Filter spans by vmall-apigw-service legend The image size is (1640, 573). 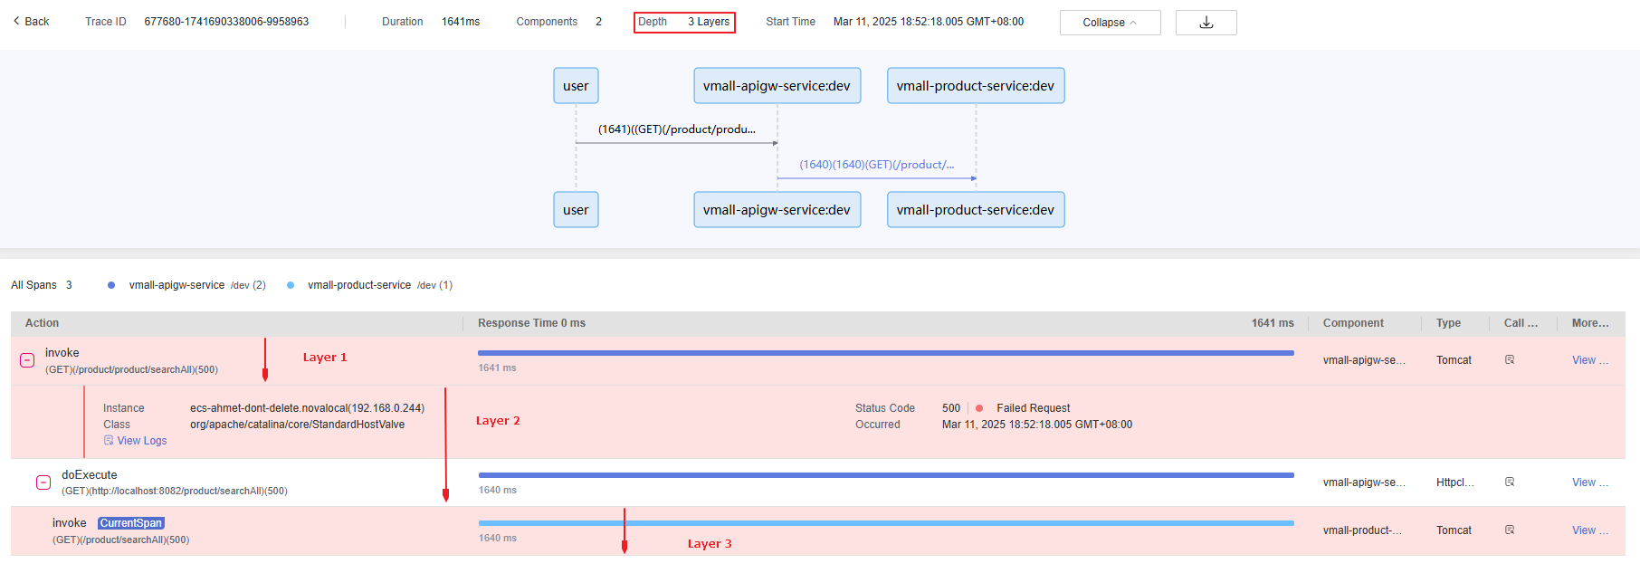187,285
